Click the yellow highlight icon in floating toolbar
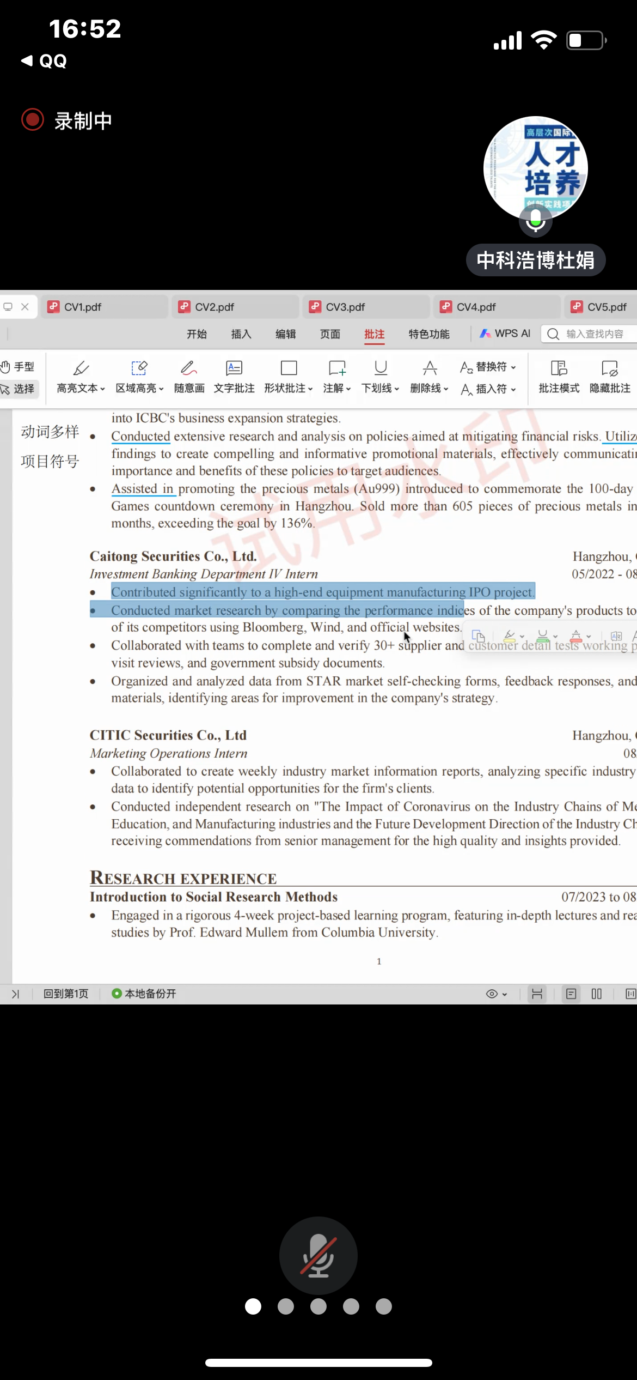Image resolution: width=637 pixels, height=1380 pixels. [x=510, y=636]
